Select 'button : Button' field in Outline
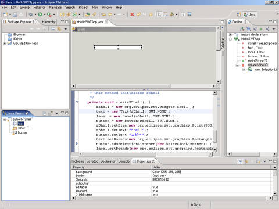 point(258,56)
